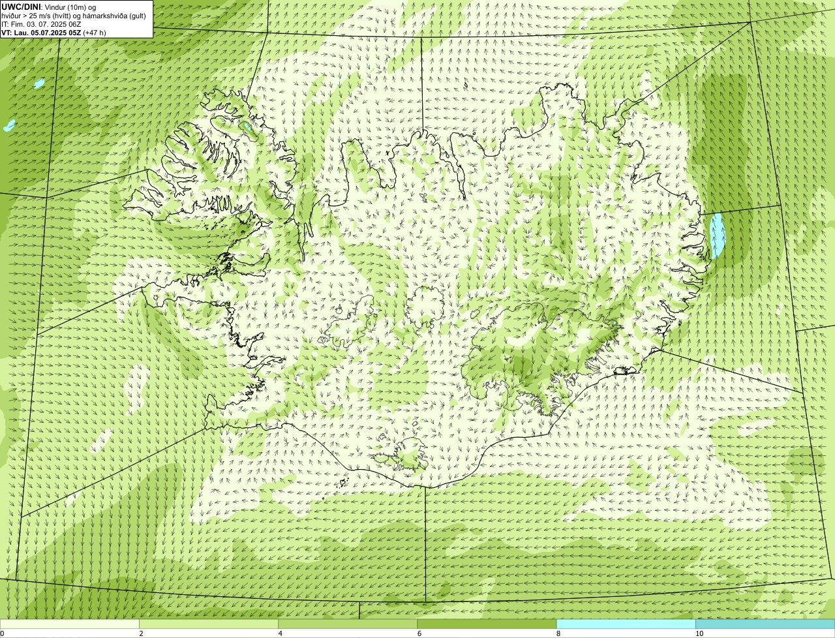Click the '6' tick label on the color scale

[419, 633]
